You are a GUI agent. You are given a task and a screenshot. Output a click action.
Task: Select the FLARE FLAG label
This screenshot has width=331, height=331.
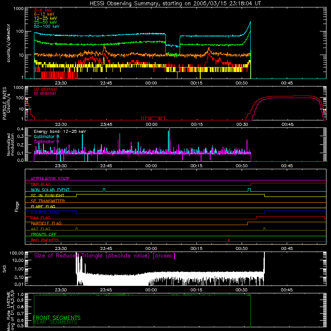point(43,206)
